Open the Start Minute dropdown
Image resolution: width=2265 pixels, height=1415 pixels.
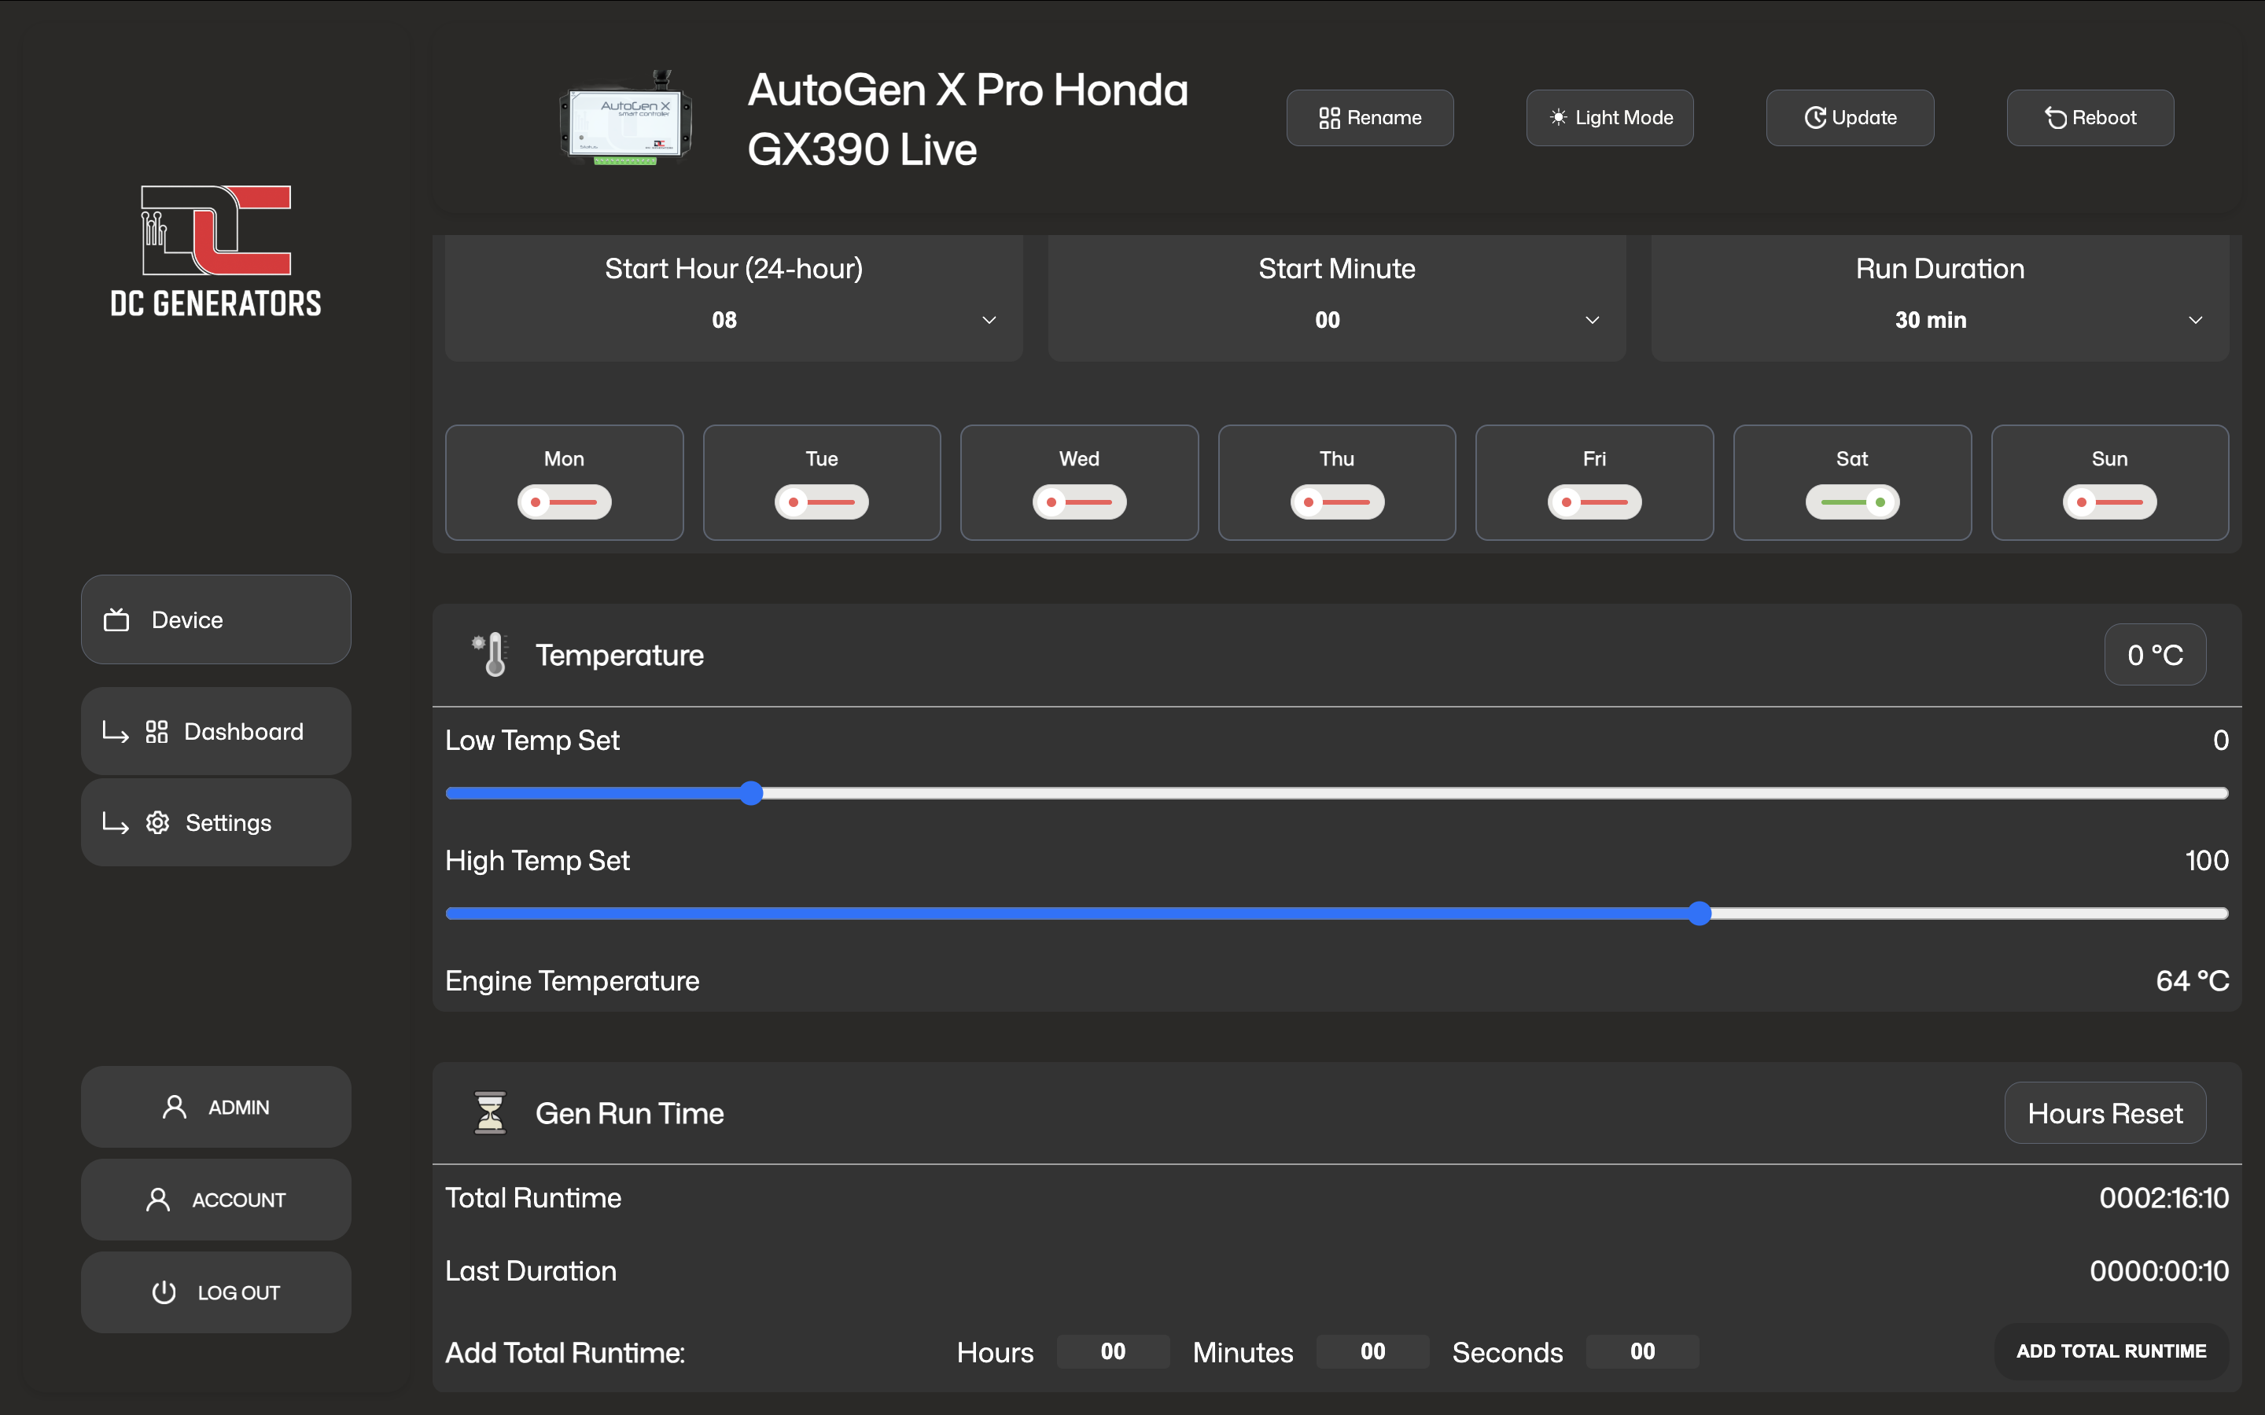(x=1338, y=320)
